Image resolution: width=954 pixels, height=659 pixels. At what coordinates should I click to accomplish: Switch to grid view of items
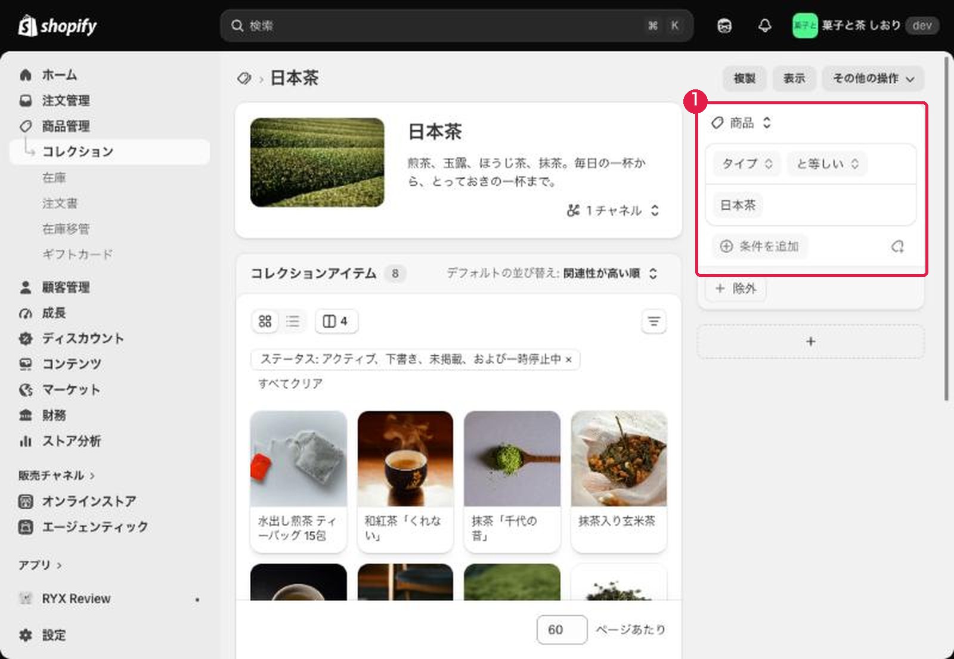click(x=265, y=321)
